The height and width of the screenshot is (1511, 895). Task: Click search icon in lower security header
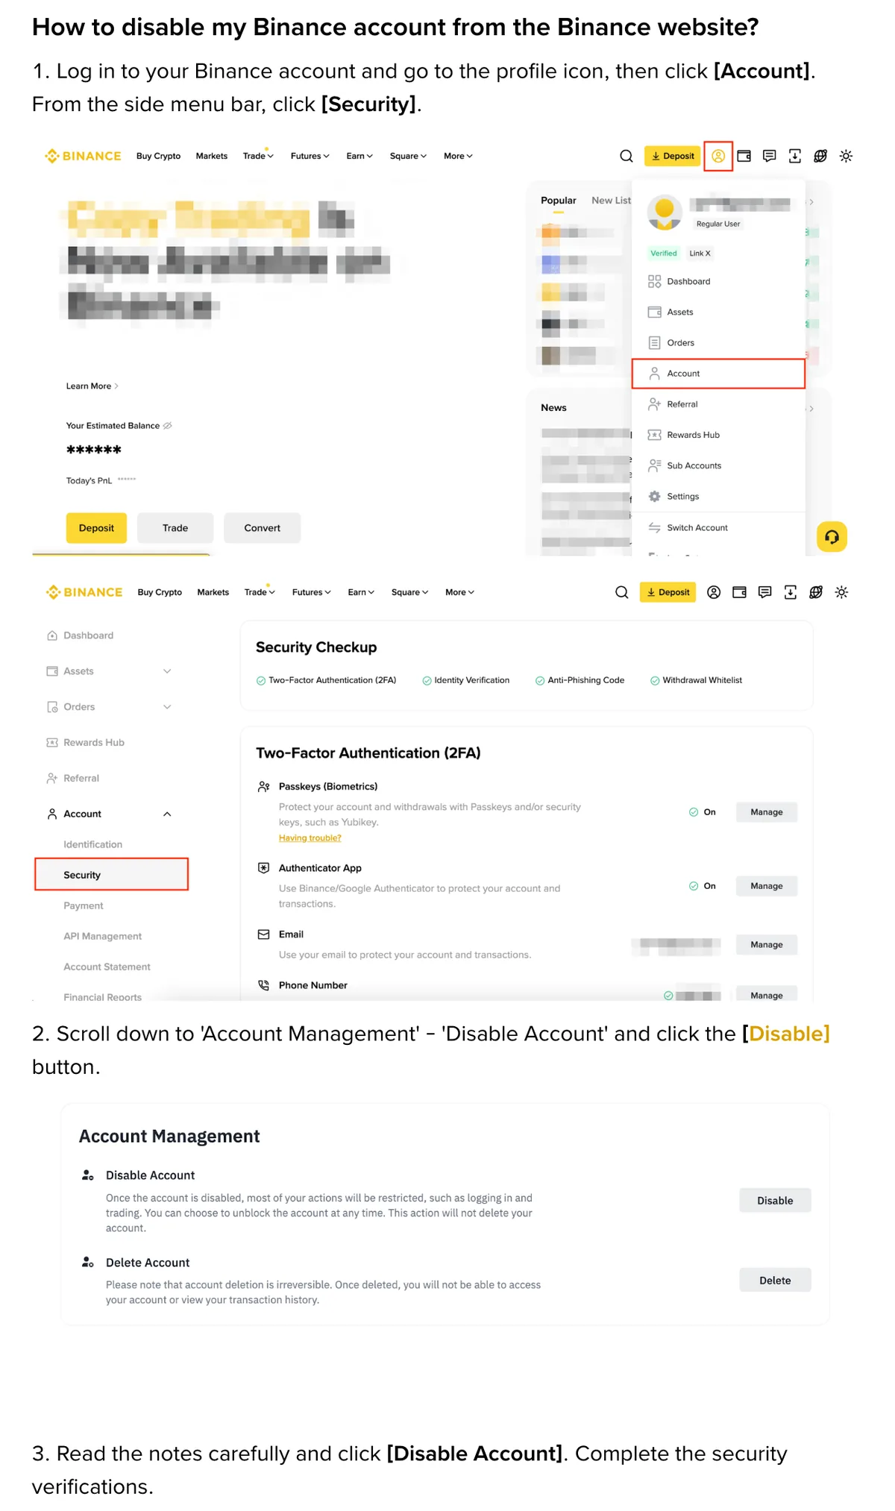click(x=621, y=592)
